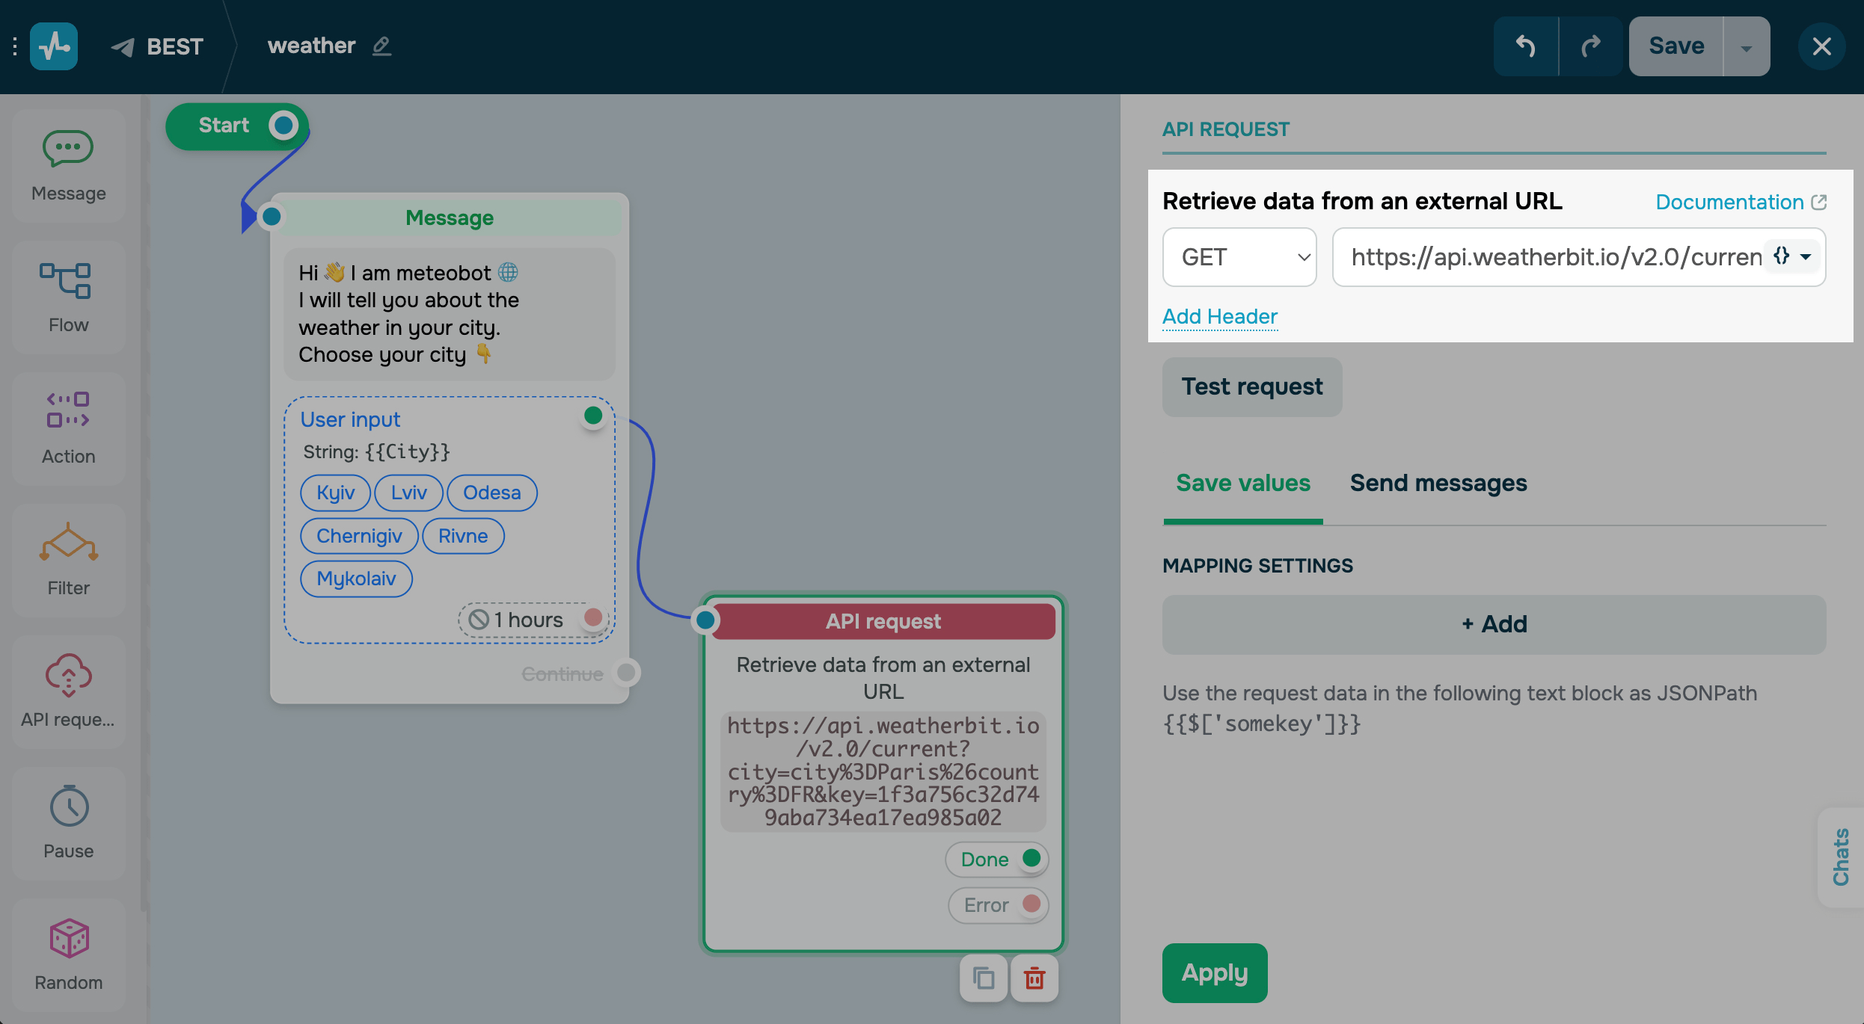
Task: Select the Message block in sidebar
Action: point(68,166)
